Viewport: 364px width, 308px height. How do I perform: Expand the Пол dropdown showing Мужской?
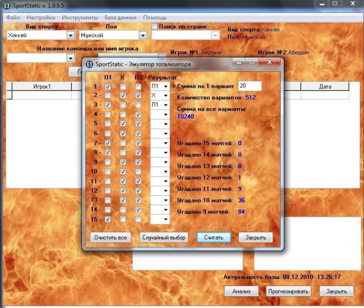click(143, 35)
